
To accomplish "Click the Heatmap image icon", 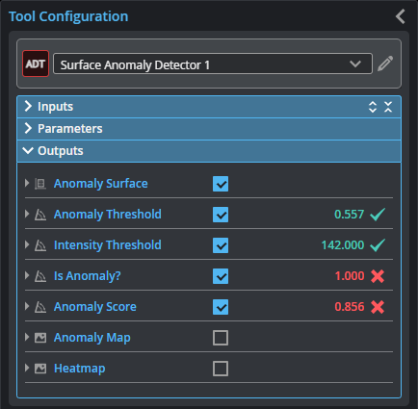I will (40, 369).
